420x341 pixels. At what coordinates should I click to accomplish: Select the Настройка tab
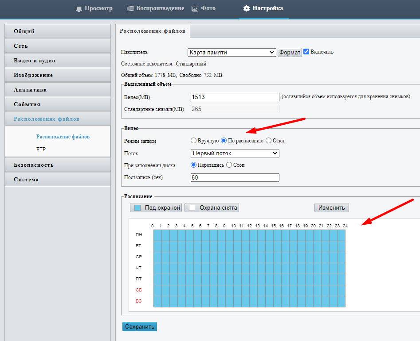coord(263,8)
